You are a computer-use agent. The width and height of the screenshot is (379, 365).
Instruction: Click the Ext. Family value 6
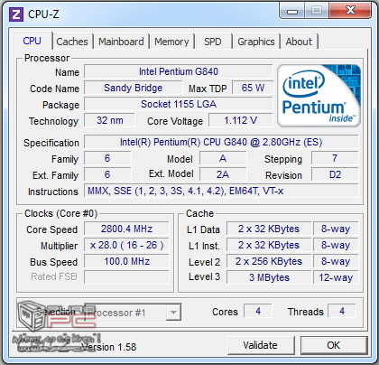click(x=107, y=174)
